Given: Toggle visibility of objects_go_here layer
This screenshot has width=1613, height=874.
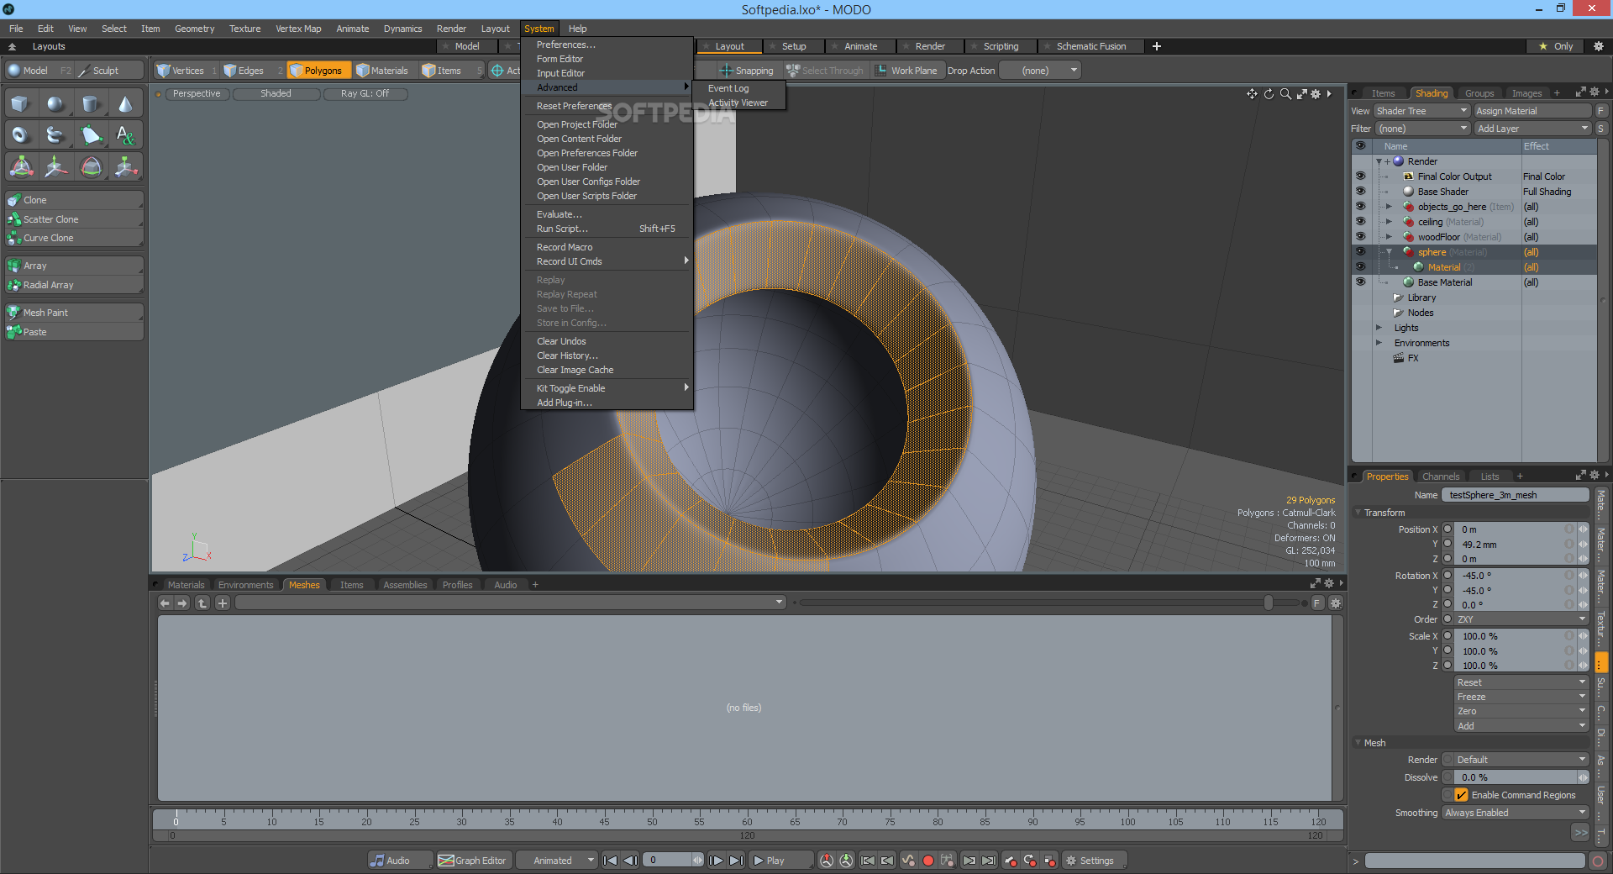Looking at the screenshot, I should pyautogui.click(x=1360, y=207).
